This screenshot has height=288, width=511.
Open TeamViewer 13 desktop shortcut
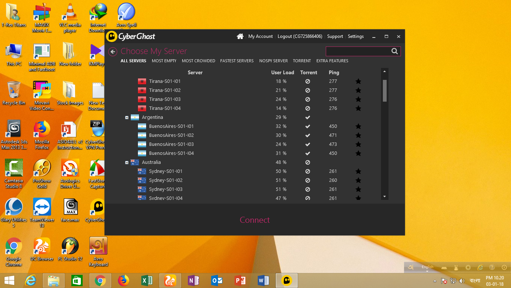coord(42,207)
